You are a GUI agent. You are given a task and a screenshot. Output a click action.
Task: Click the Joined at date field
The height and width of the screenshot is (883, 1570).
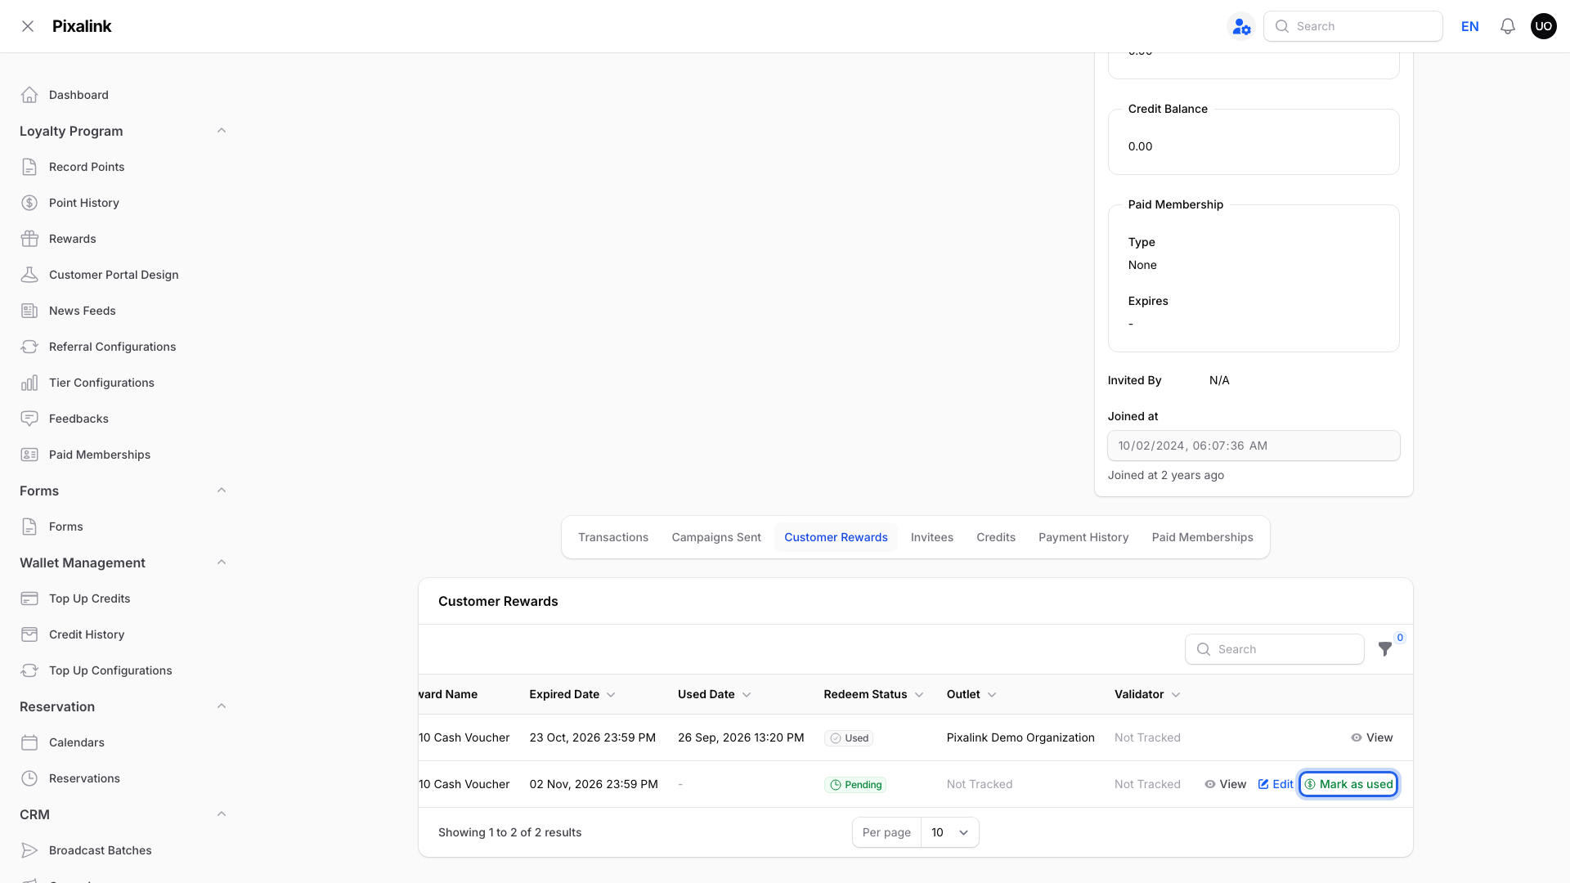[1254, 446]
